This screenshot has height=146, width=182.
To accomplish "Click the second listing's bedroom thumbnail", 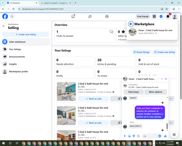I will (x=66, y=115).
